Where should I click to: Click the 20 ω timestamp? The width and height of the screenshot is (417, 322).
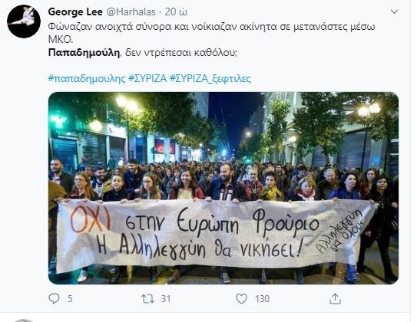point(176,11)
